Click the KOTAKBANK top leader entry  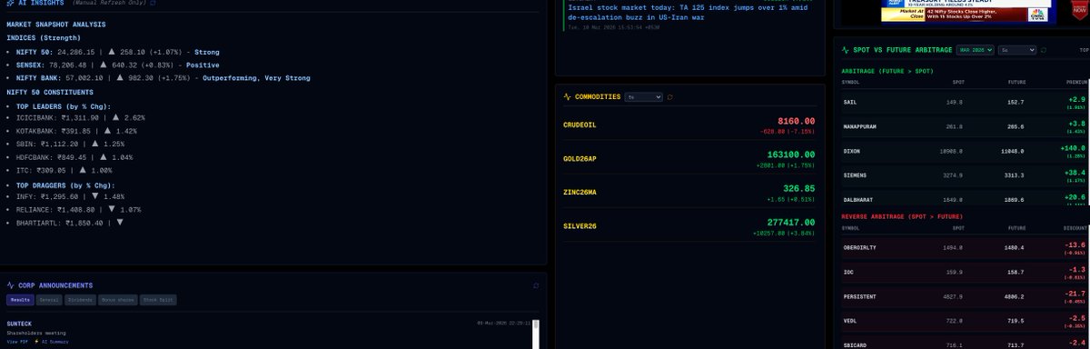coord(77,131)
